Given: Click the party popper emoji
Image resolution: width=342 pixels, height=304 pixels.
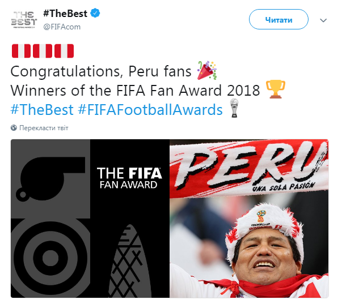Looking at the screenshot, I should click(x=207, y=71).
